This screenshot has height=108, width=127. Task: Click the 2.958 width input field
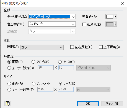45,89
